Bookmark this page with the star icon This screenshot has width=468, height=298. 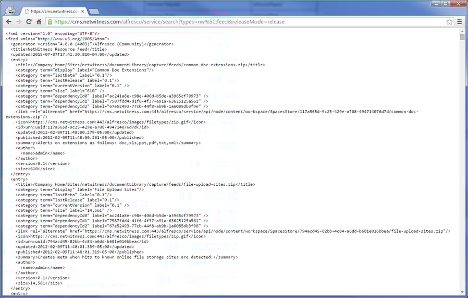click(449, 22)
